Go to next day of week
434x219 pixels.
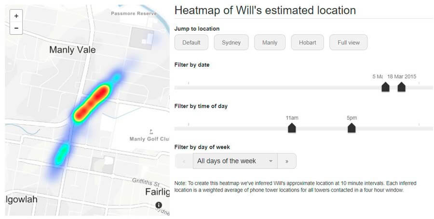(286, 161)
